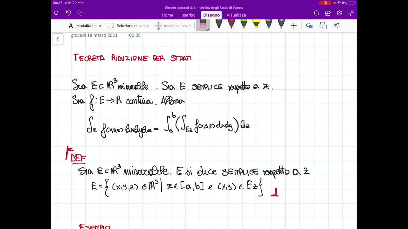Tap the Wi-Fi status icon
408x229 pixels.
point(339,3)
